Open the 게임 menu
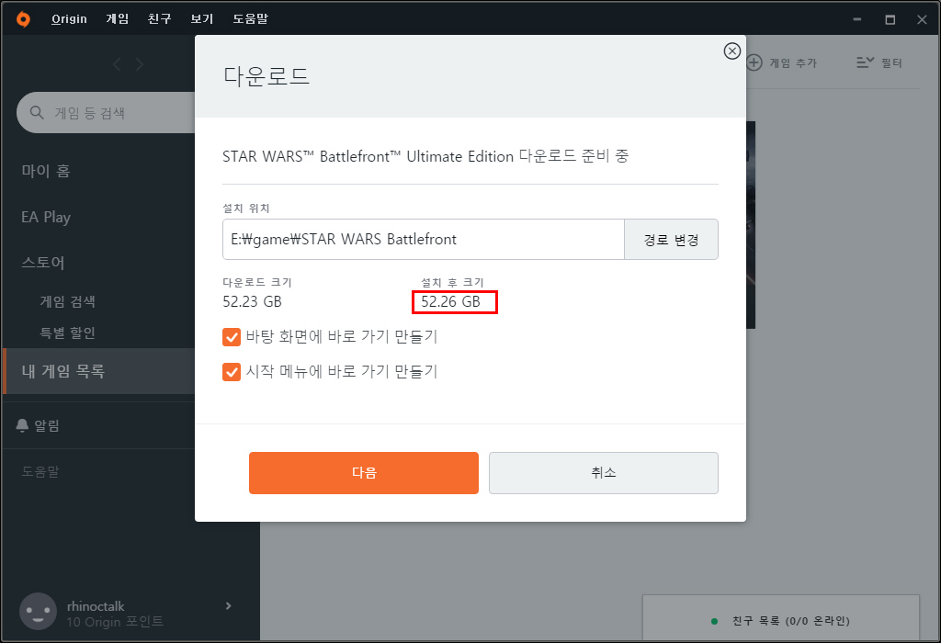Screen dimensions: 941x643 pyautogui.click(x=118, y=19)
